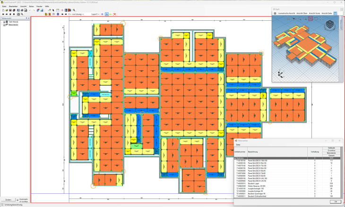Click the Ändern button

click(x=8, y=200)
